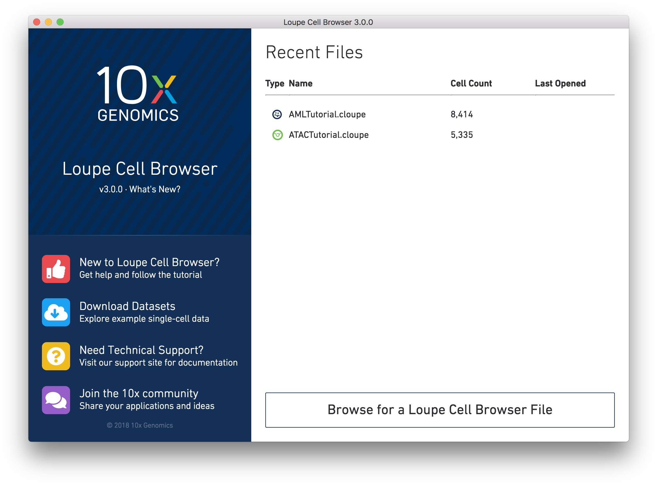This screenshot has height=485, width=657.
Task: Click the Recent Files heading
Action: pos(314,52)
